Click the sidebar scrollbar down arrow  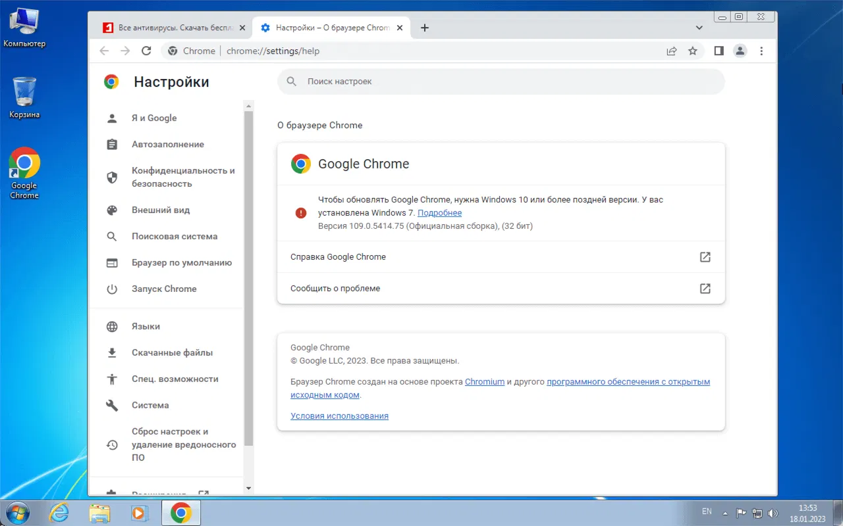tap(248, 489)
